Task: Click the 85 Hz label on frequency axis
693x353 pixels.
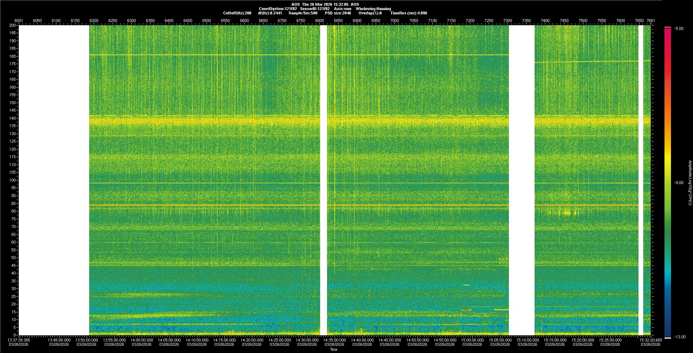Action: point(13,204)
